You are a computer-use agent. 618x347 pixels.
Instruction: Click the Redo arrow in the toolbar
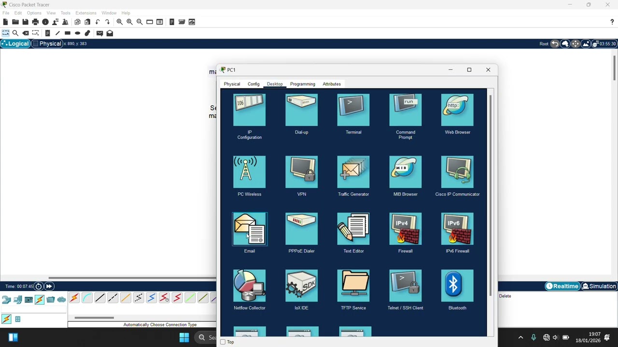click(x=107, y=22)
